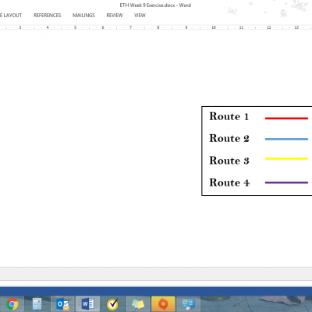Open Norton checkmark icon in taskbar
The width and height of the screenshot is (312, 312).
[x=112, y=303]
